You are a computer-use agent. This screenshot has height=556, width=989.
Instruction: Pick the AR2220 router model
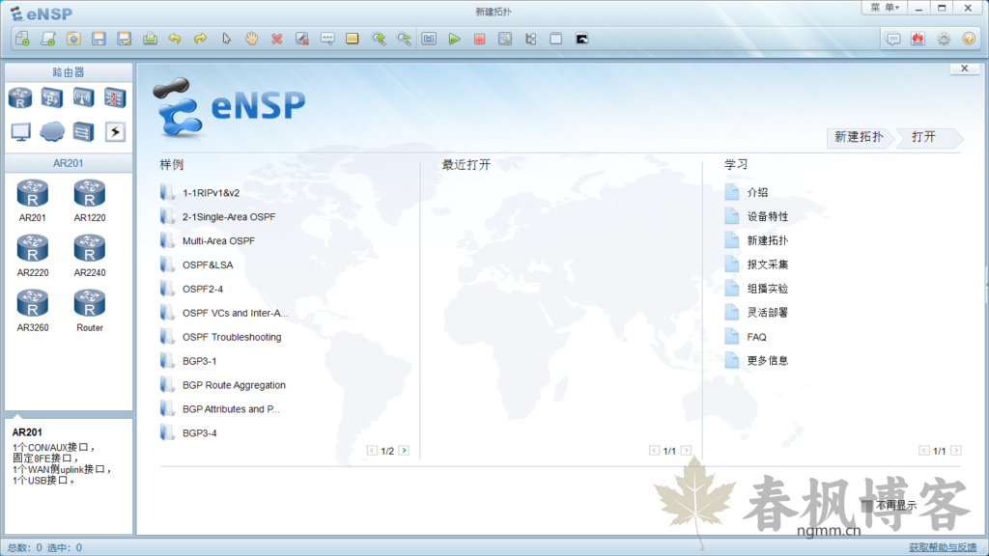[x=32, y=255]
